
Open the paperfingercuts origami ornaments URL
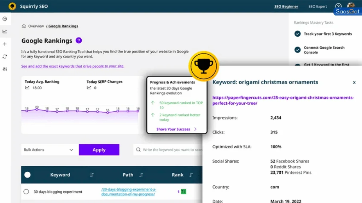click(x=283, y=100)
